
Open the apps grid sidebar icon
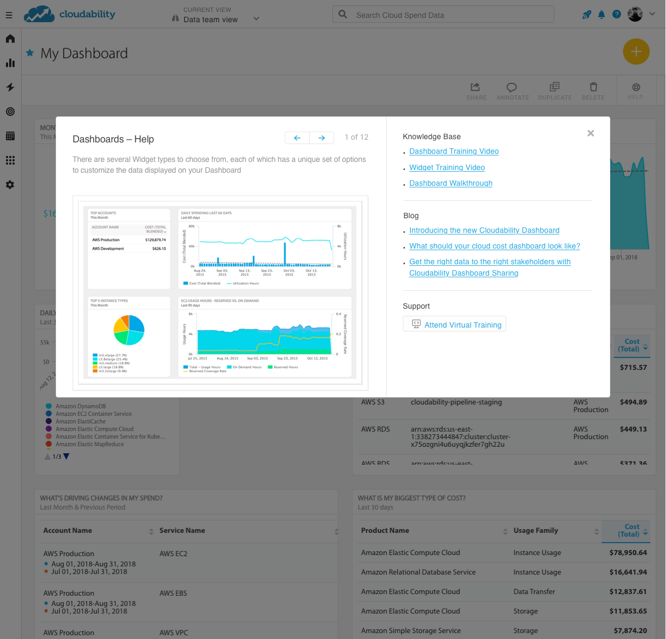(10, 160)
